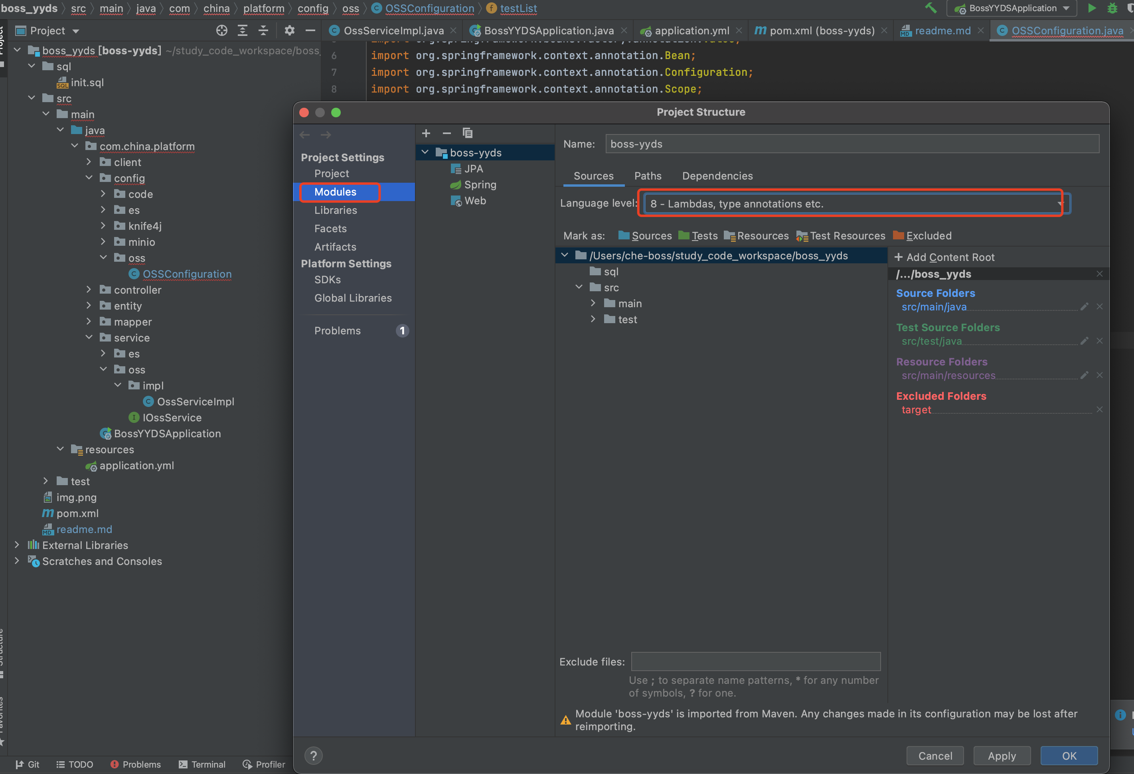Screen dimensions: 1134x774
Task: Remove target from Excluded Folders
Action: point(1099,409)
